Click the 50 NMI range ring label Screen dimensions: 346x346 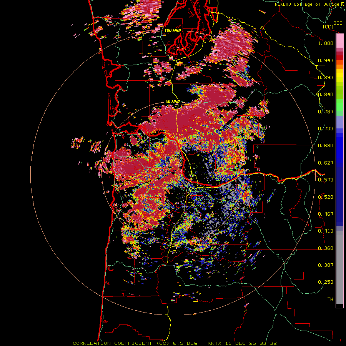[173, 102]
